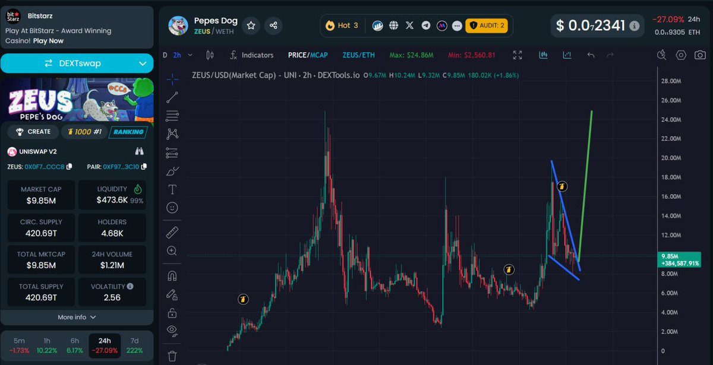Open the Indicators menu
This screenshot has width=713, height=365.
point(252,55)
